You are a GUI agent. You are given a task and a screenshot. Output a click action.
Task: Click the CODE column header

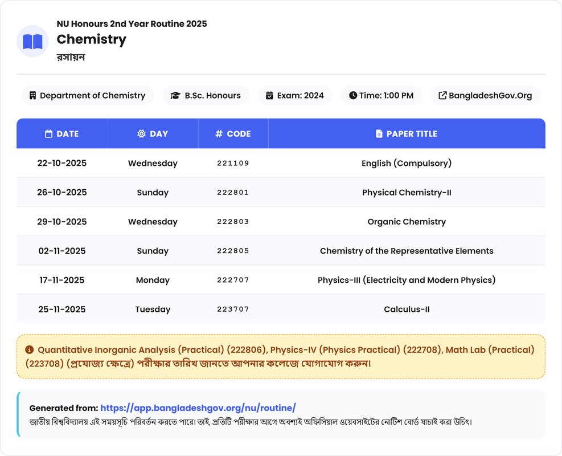233,134
